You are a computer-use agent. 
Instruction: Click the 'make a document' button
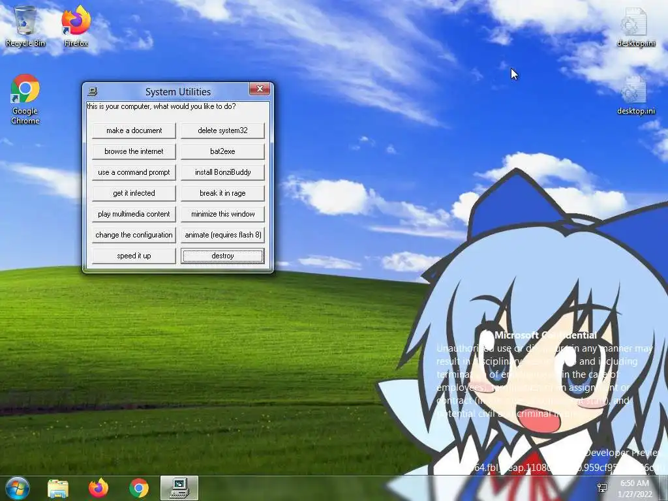point(134,130)
